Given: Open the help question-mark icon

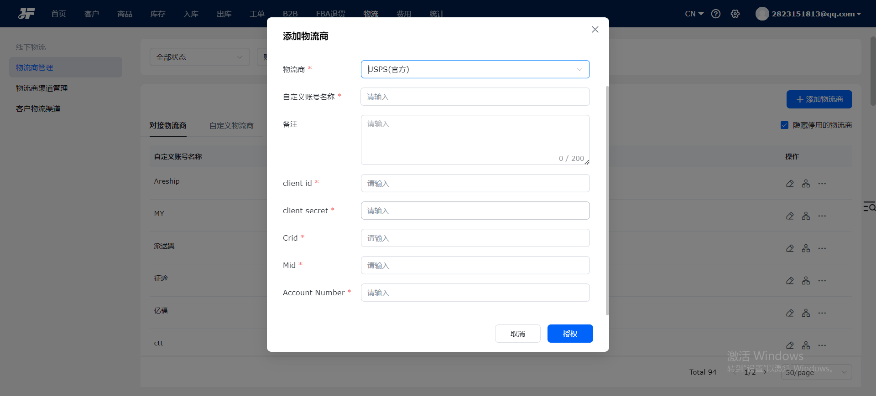Looking at the screenshot, I should pyautogui.click(x=716, y=14).
